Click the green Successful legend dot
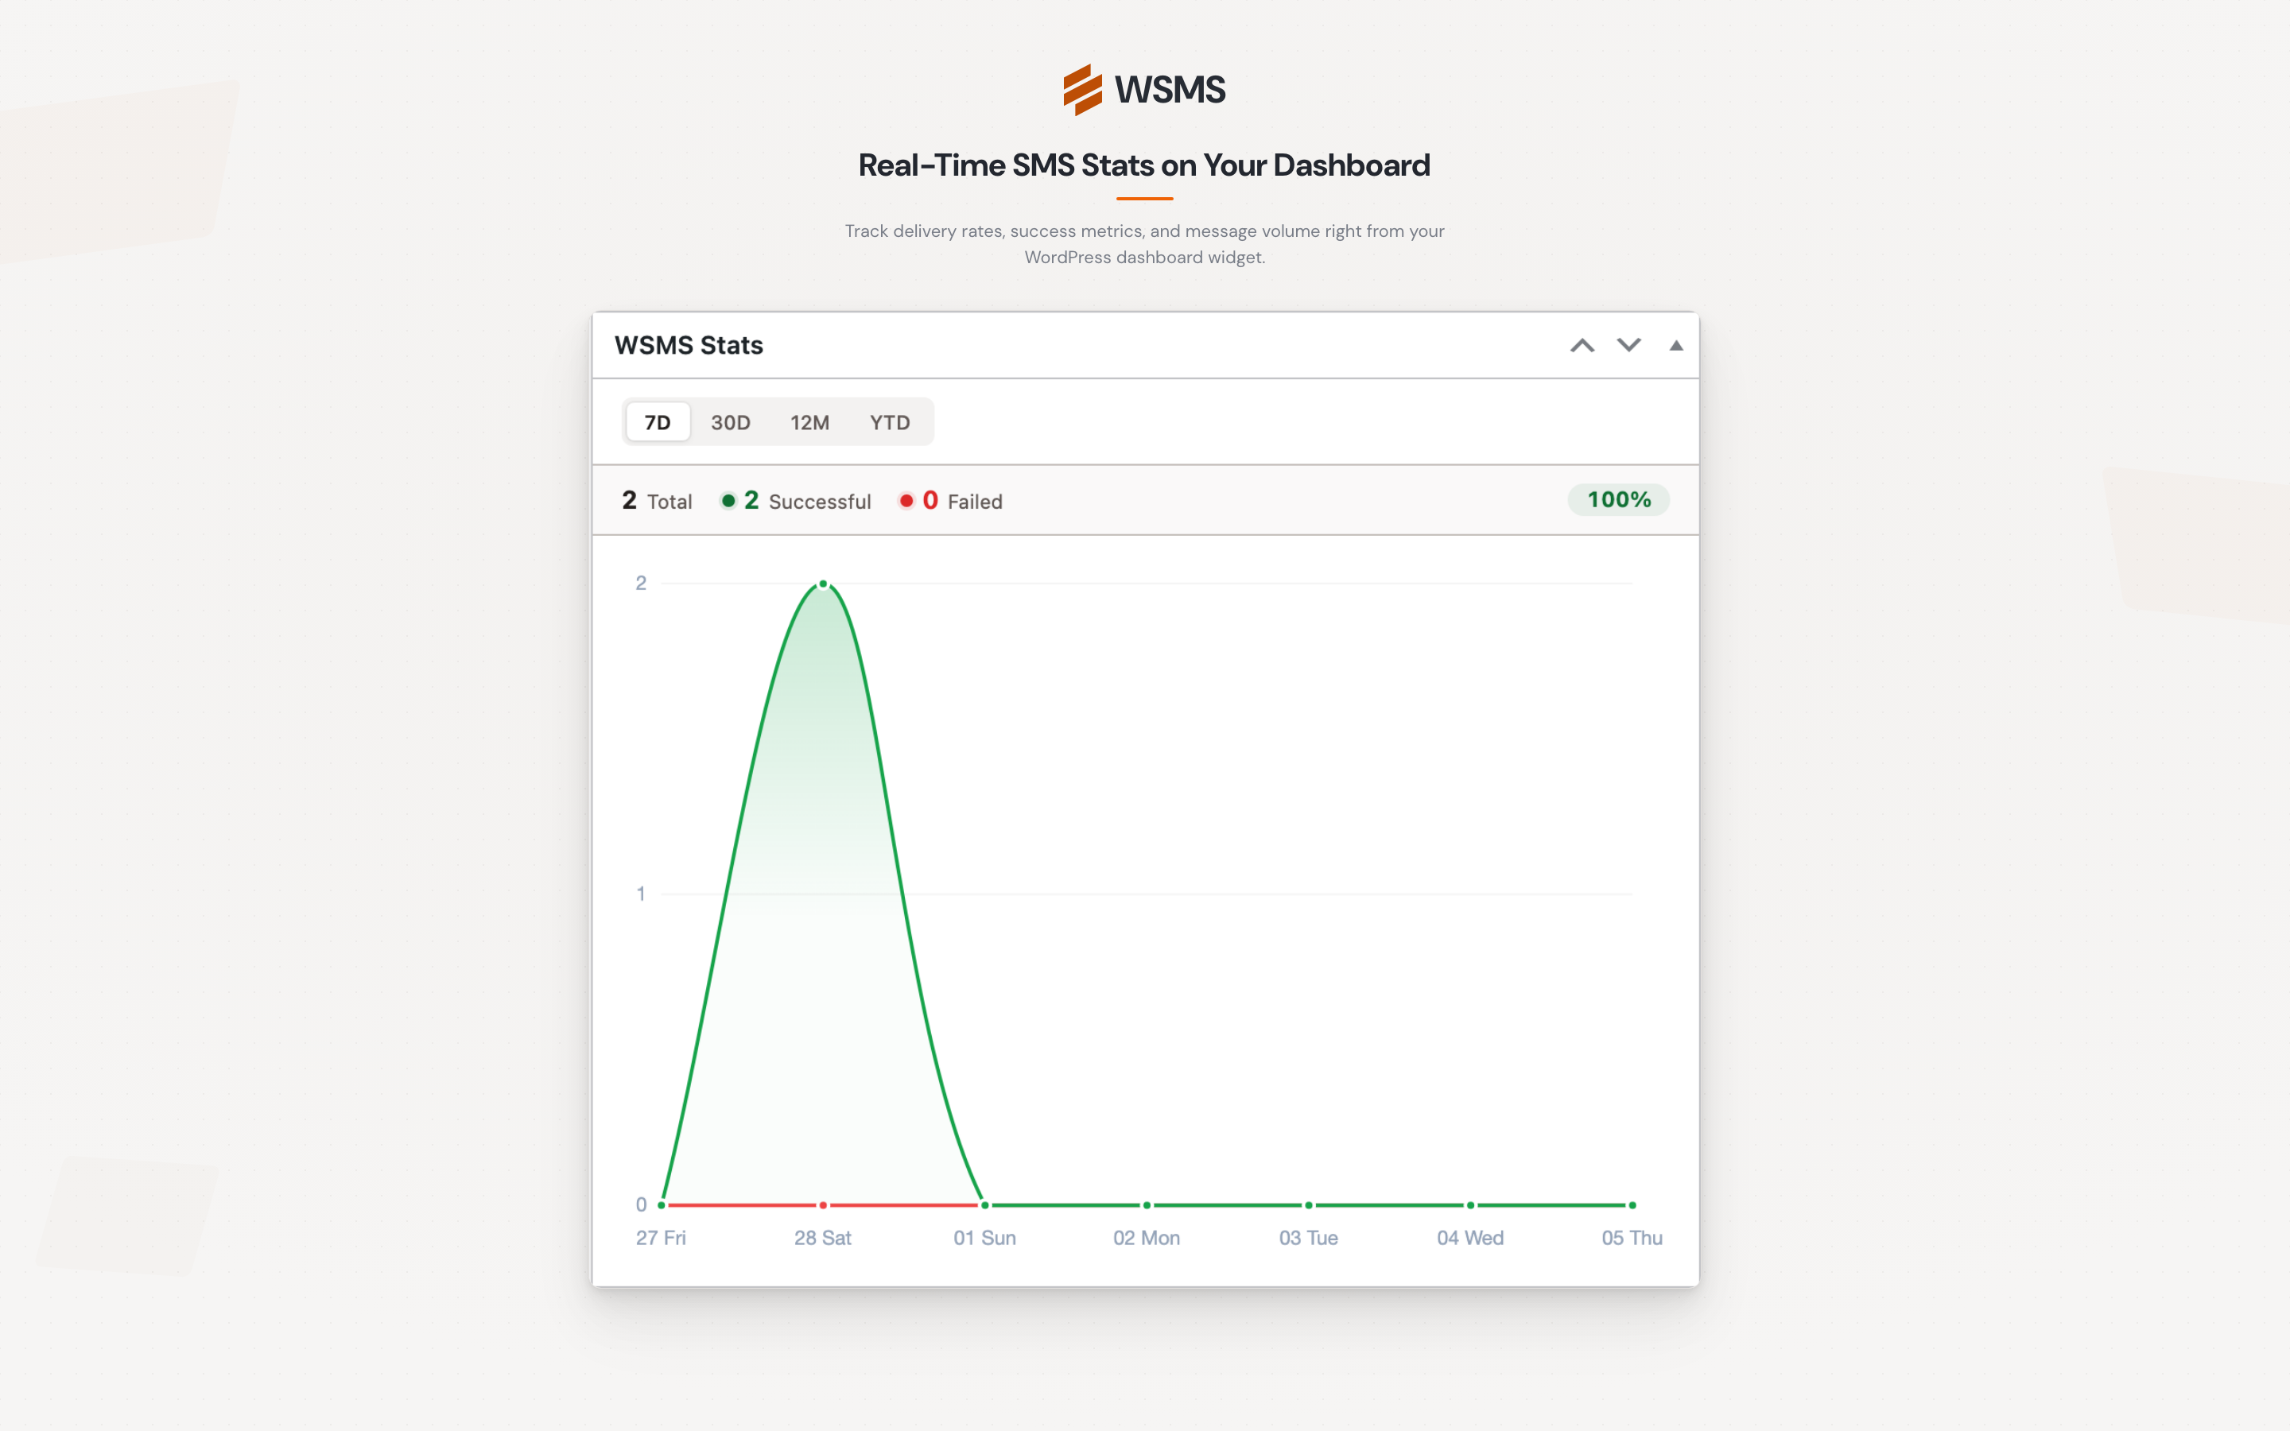 [728, 501]
